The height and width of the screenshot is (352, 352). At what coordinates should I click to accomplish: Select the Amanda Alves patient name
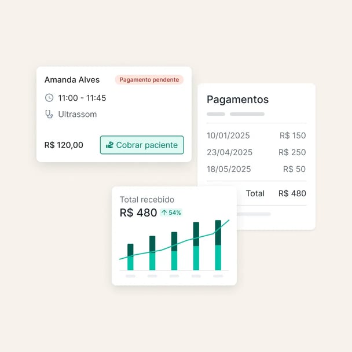[72, 80]
